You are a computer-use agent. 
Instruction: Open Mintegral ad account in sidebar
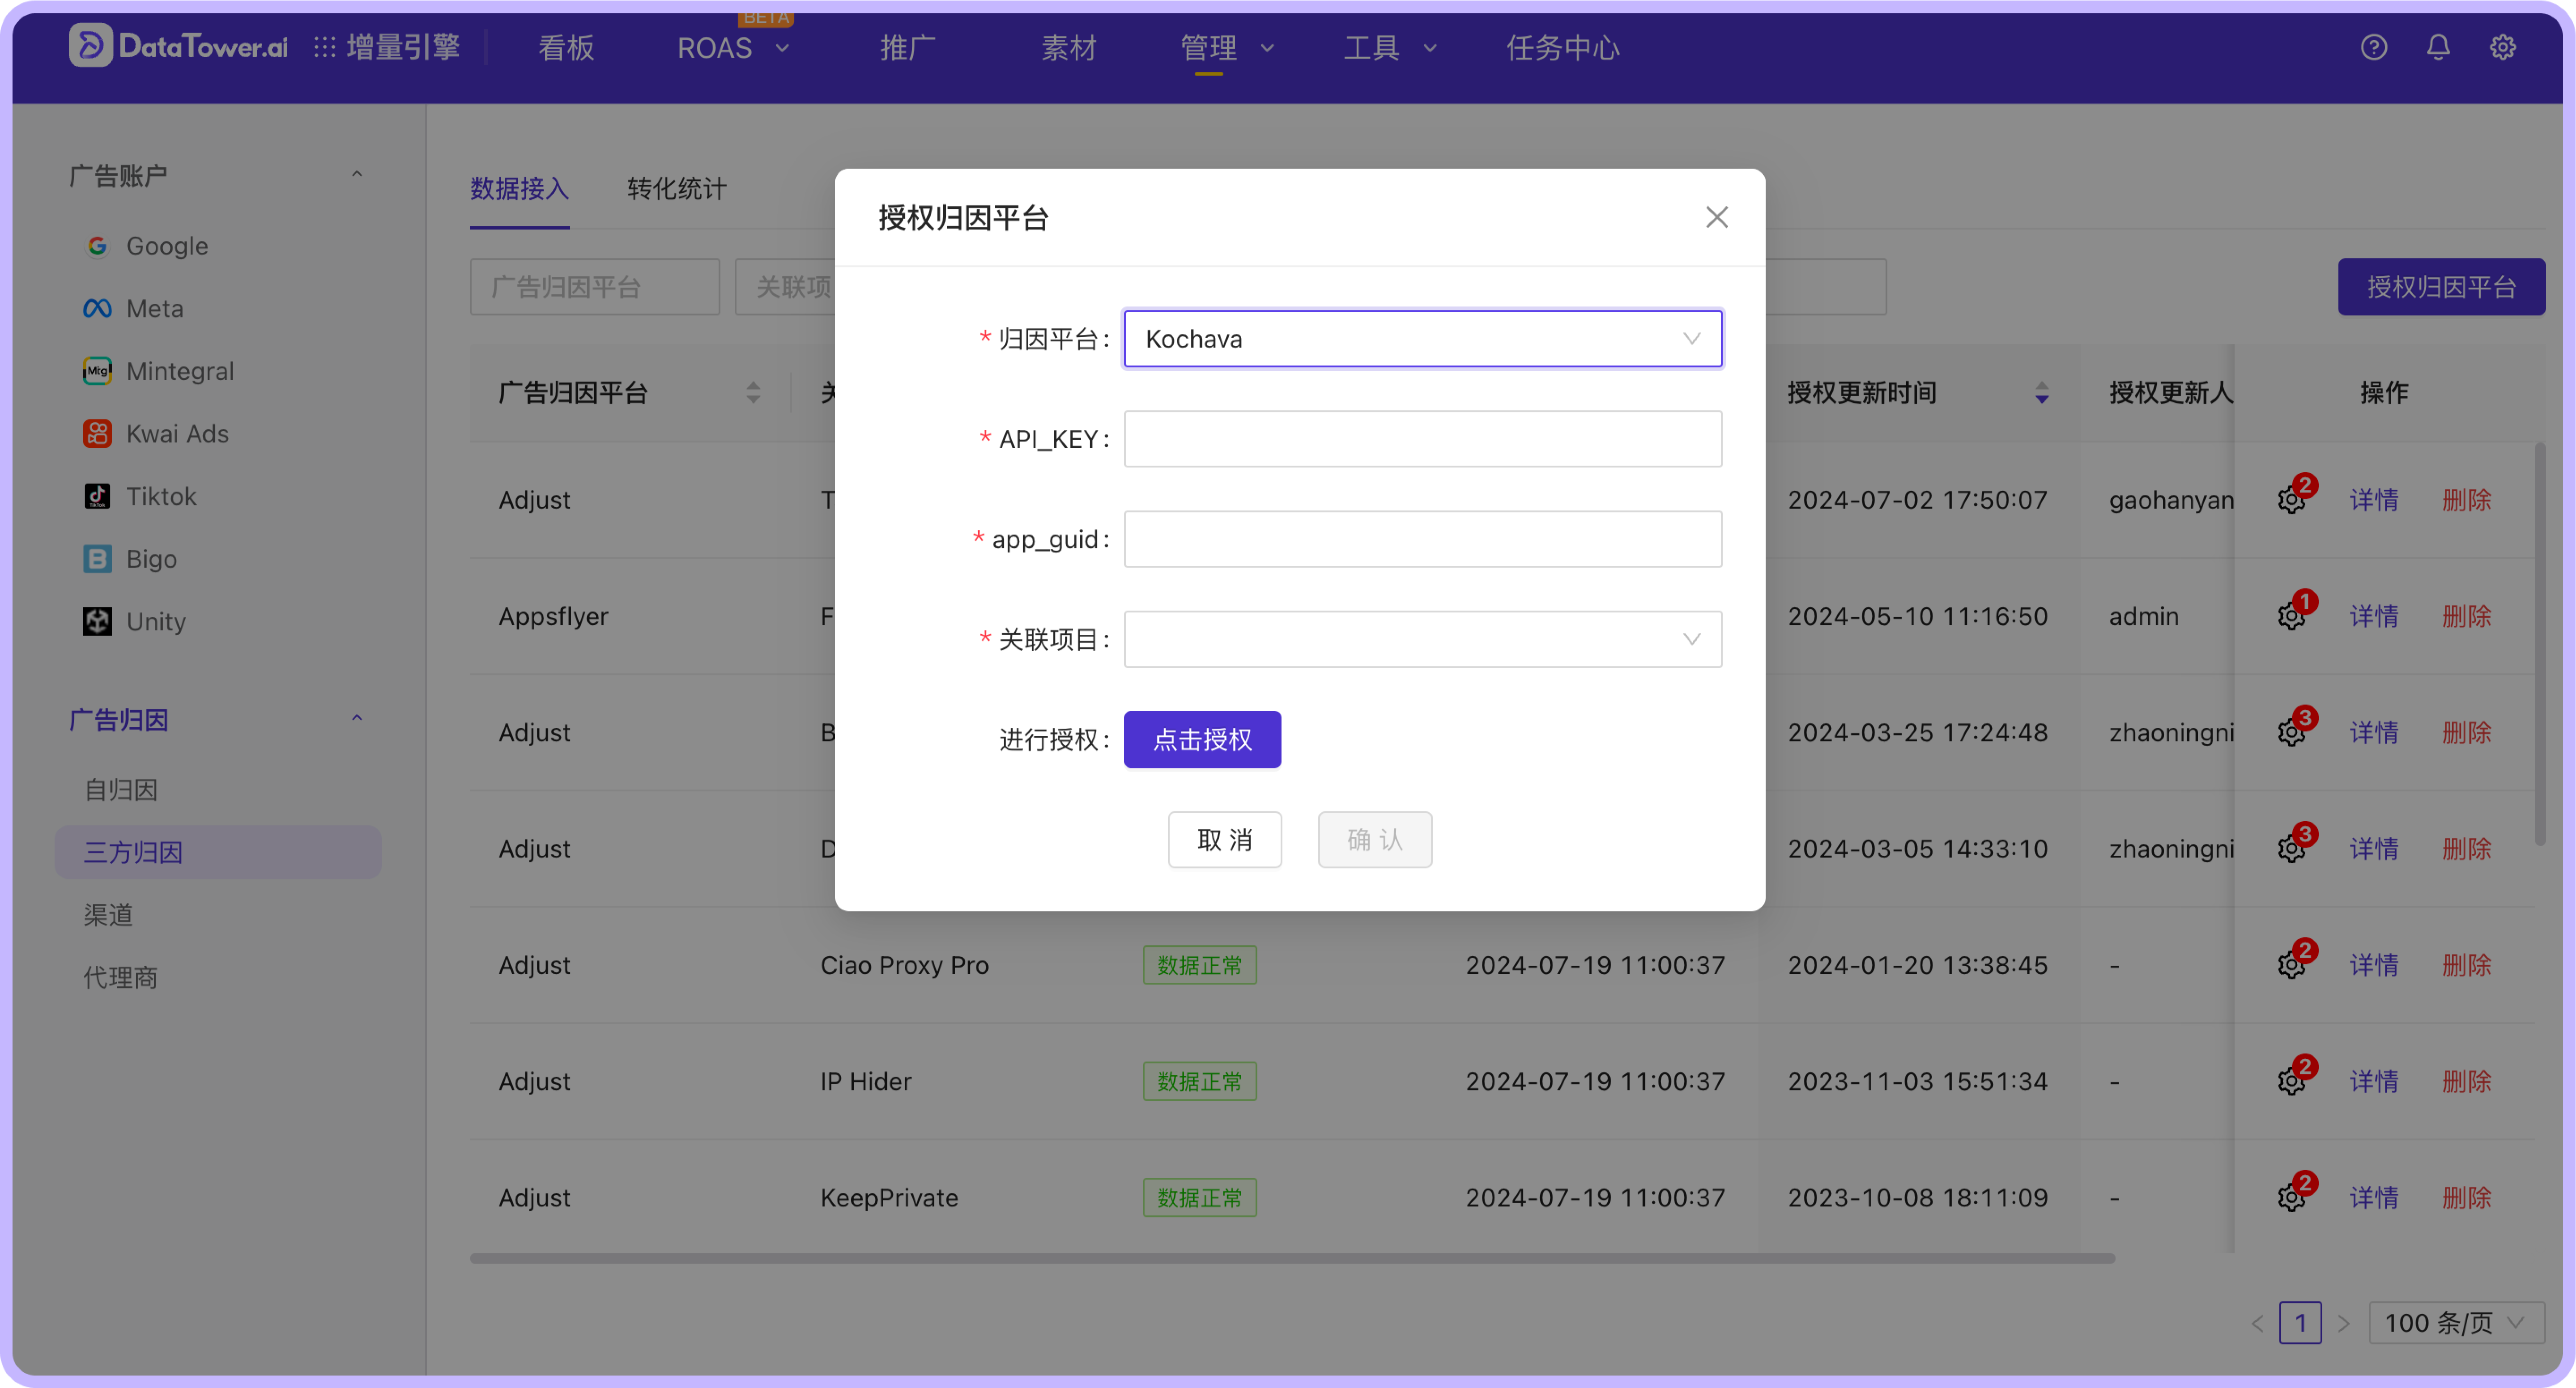(x=158, y=371)
